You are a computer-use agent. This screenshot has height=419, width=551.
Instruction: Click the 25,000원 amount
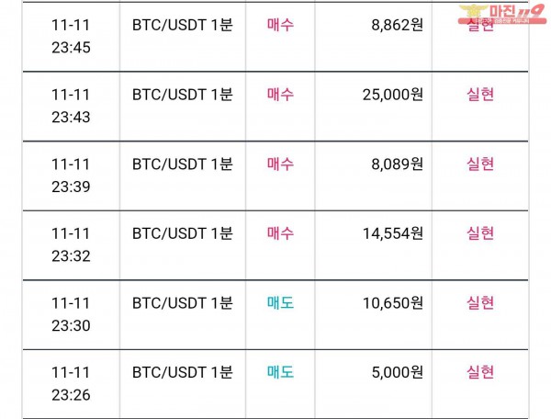(x=392, y=95)
